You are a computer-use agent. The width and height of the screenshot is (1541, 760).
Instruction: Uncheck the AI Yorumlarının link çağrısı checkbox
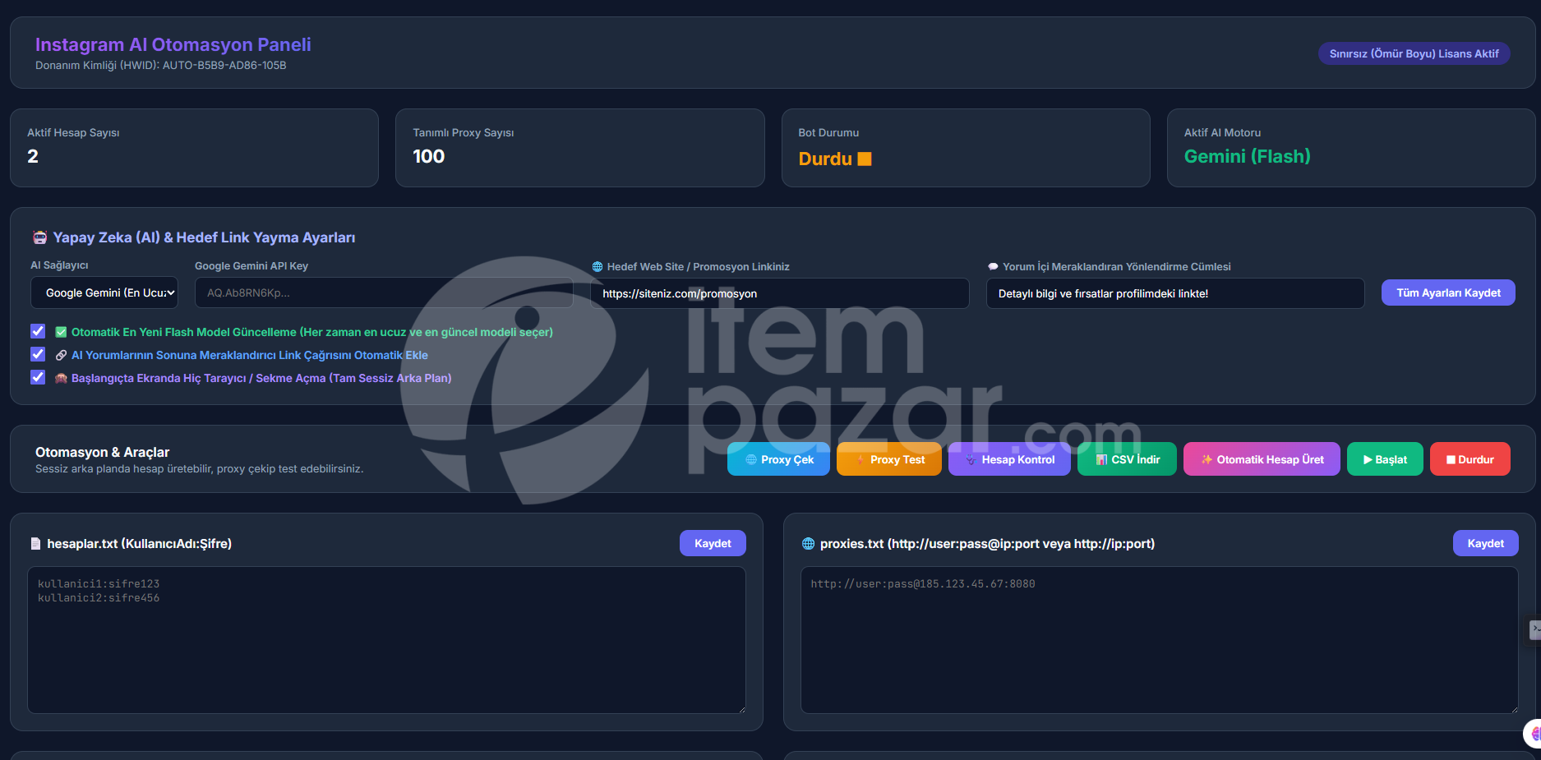click(x=38, y=354)
